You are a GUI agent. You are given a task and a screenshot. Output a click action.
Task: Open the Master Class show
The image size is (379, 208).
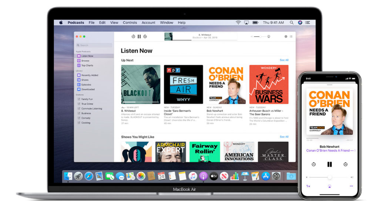273,152
